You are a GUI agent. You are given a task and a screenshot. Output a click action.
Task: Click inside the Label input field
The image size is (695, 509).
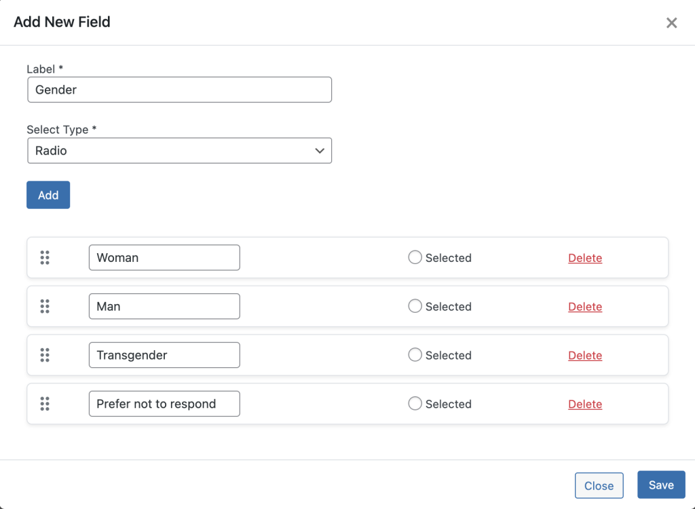pyautogui.click(x=179, y=89)
